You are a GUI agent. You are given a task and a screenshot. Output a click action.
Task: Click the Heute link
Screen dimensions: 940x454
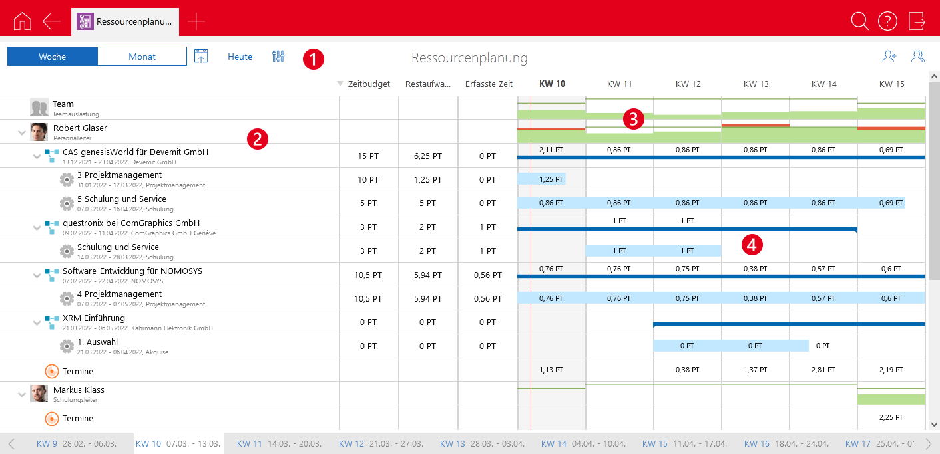click(240, 57)
